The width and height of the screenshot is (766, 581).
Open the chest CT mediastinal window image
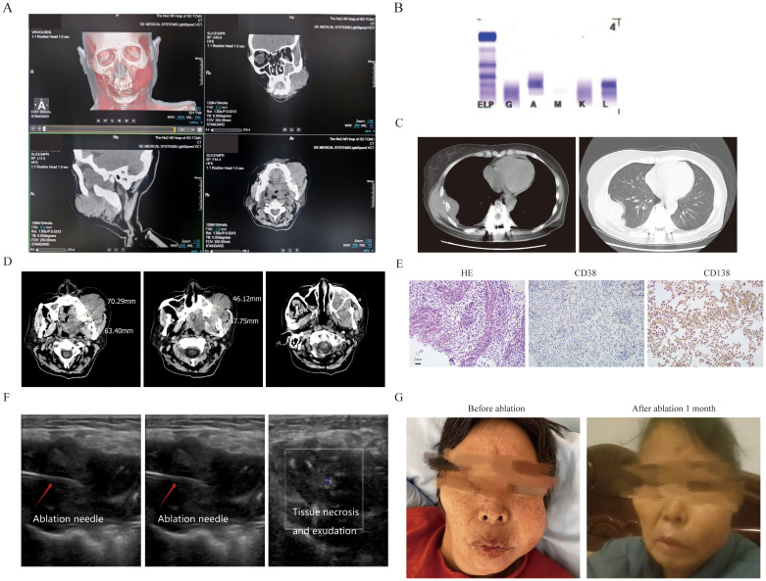click(496, 195)
